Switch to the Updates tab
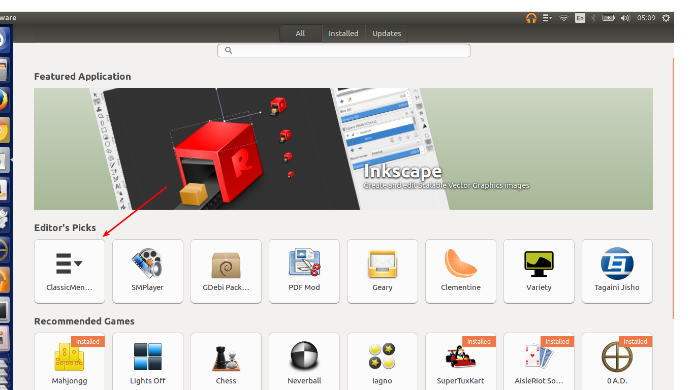The width and height of the screenshot is (694, 390). [x=387, y=34]
